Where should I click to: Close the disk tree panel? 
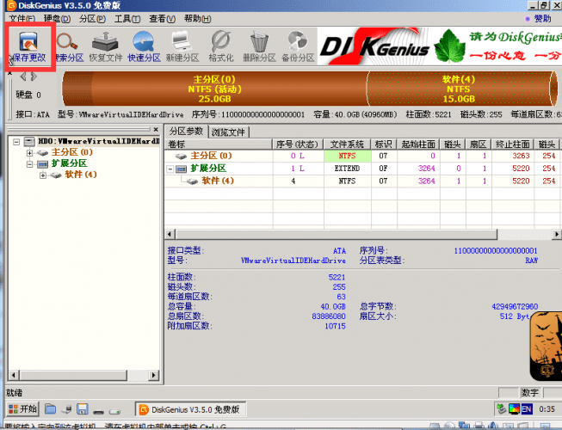coord(156,129)
